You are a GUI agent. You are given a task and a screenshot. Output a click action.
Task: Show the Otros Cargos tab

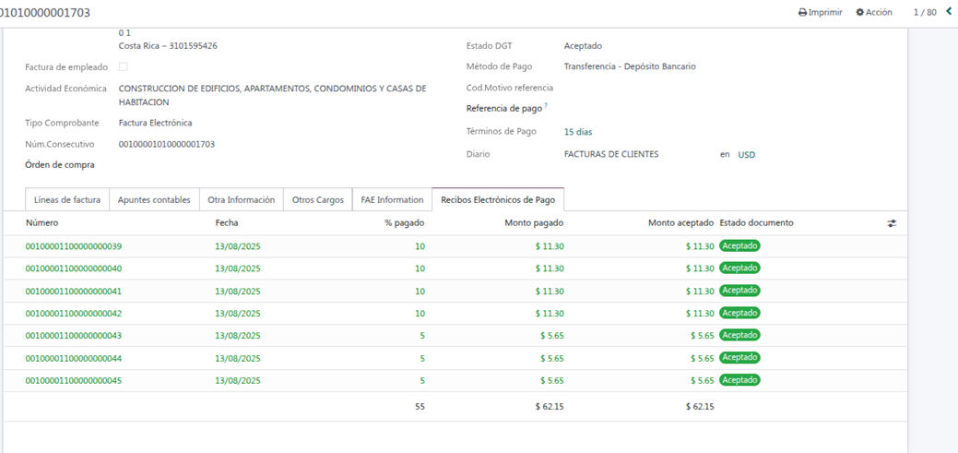(317, 200)
